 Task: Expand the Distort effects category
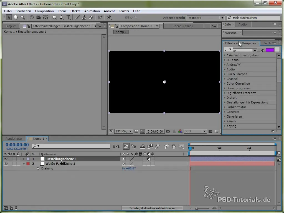tap(224, 98)
